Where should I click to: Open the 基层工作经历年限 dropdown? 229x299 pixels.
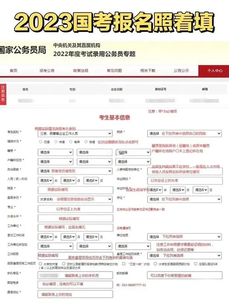pos(185,256)
